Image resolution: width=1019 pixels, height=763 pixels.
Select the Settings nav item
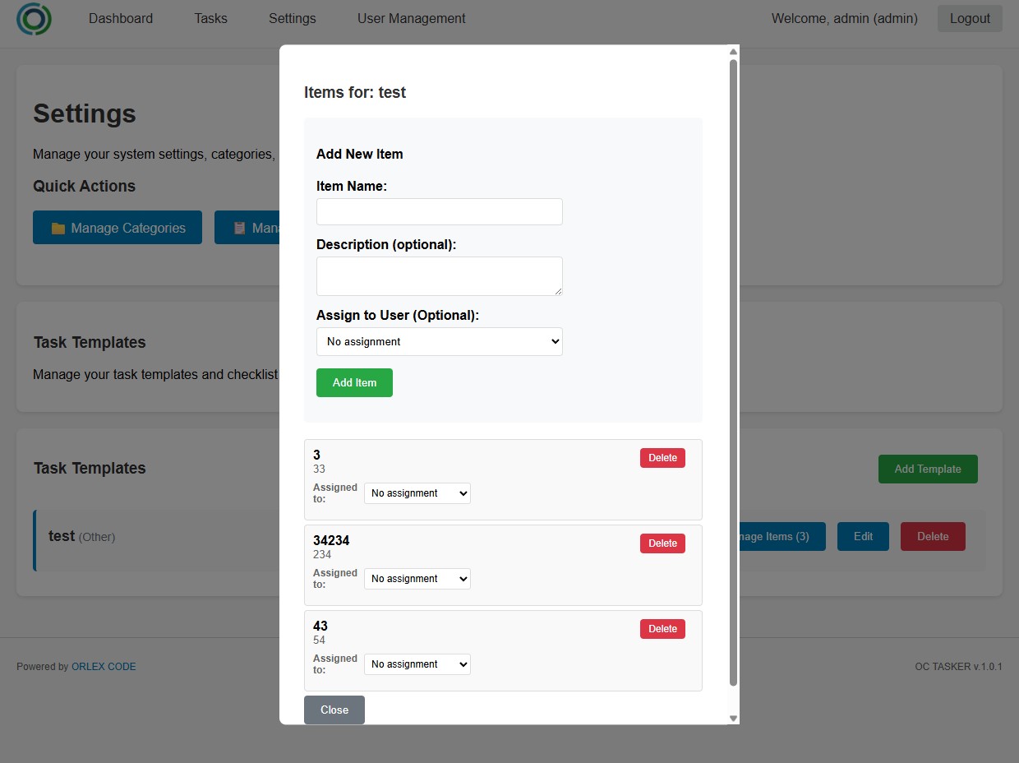(x=292, y=19)
